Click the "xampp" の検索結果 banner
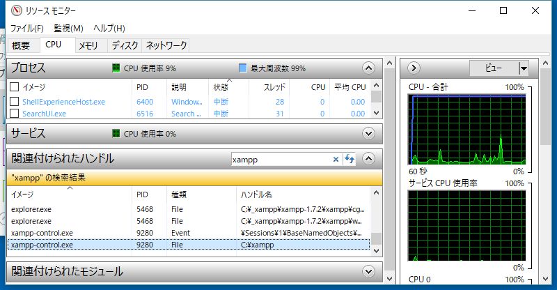 195,178
